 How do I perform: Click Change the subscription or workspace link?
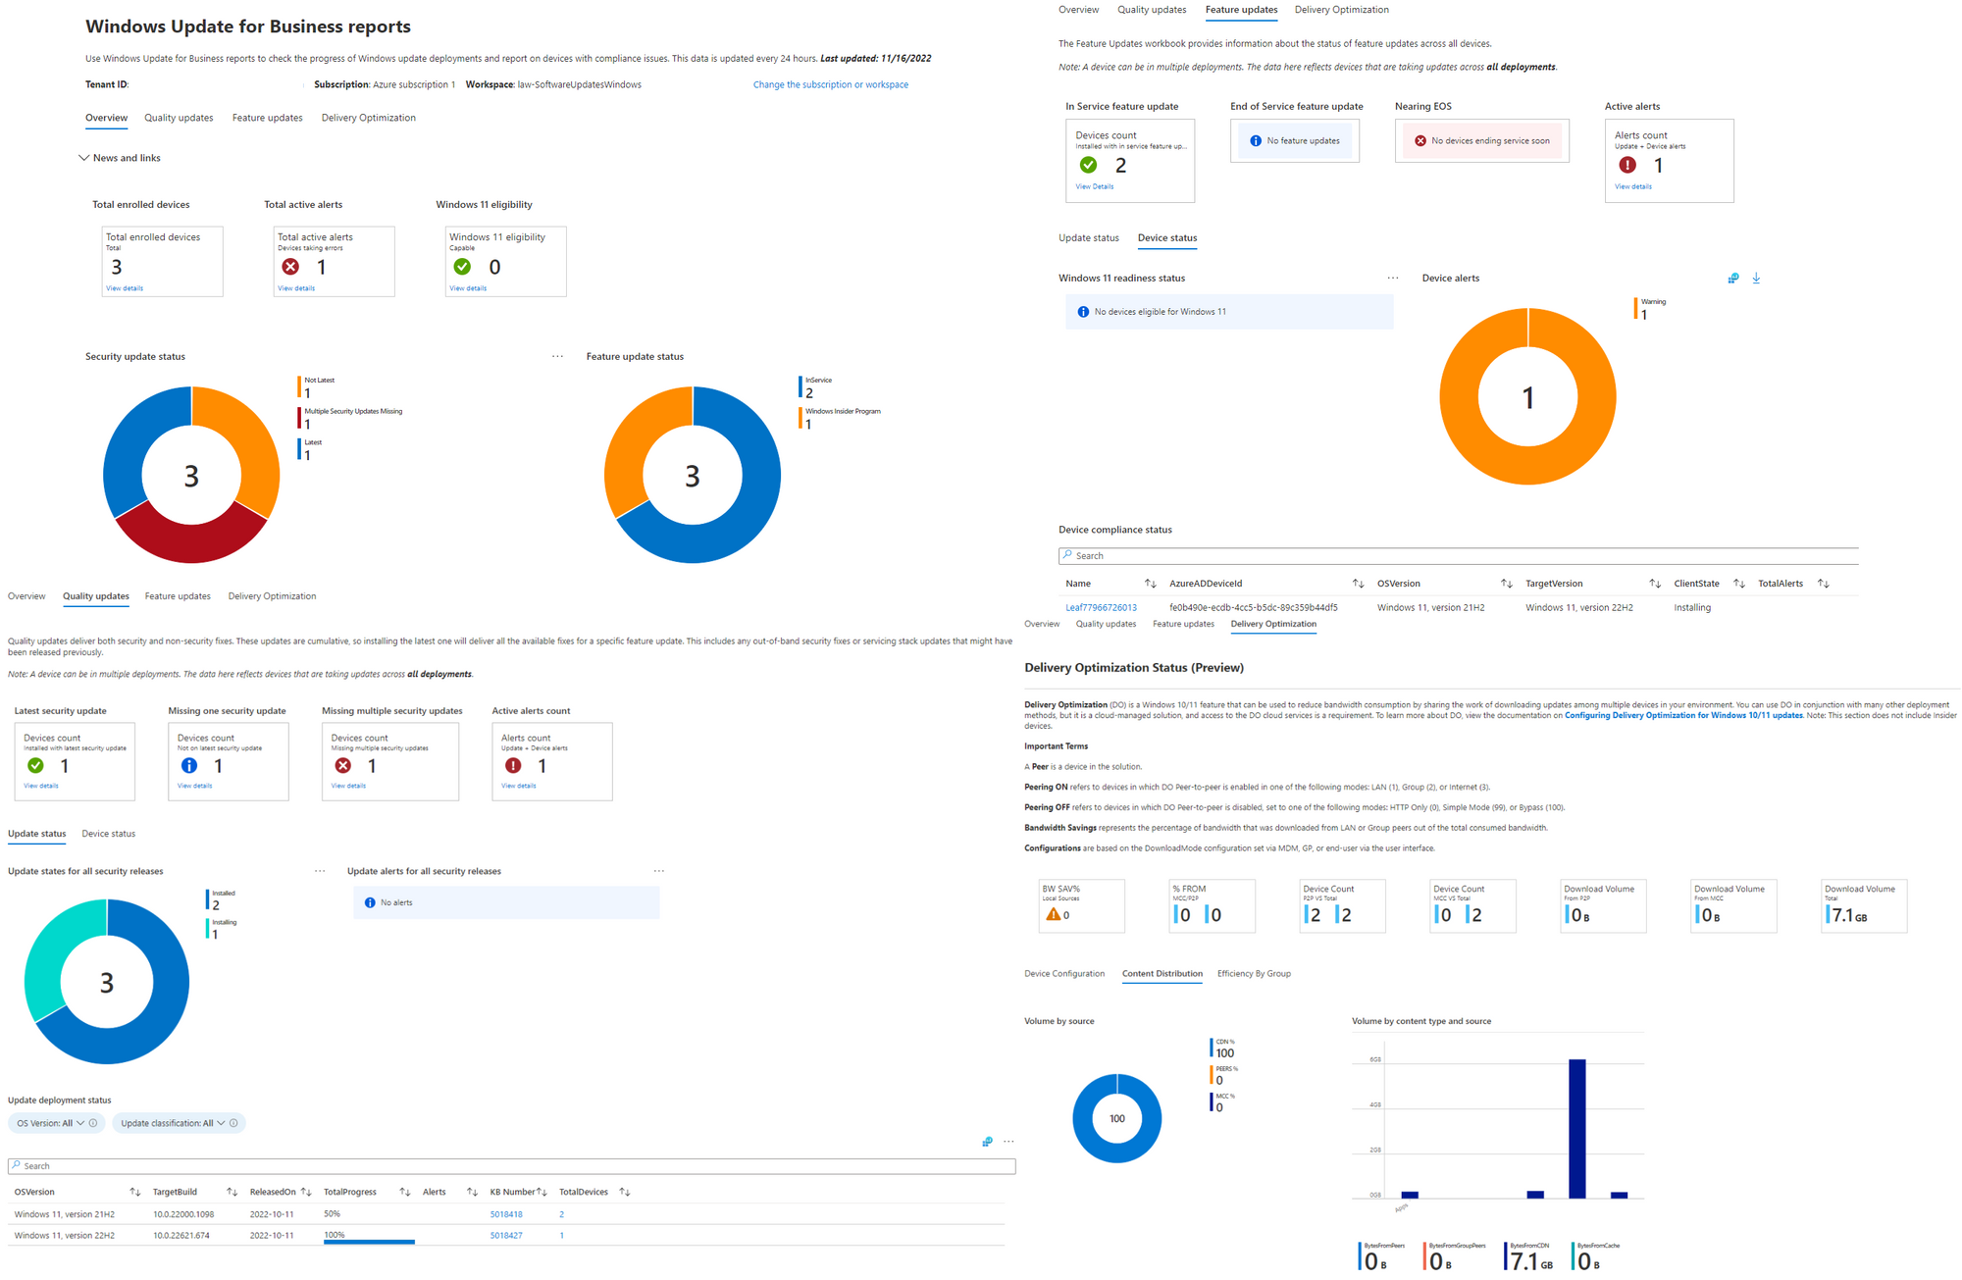click(x=830, y=85)
